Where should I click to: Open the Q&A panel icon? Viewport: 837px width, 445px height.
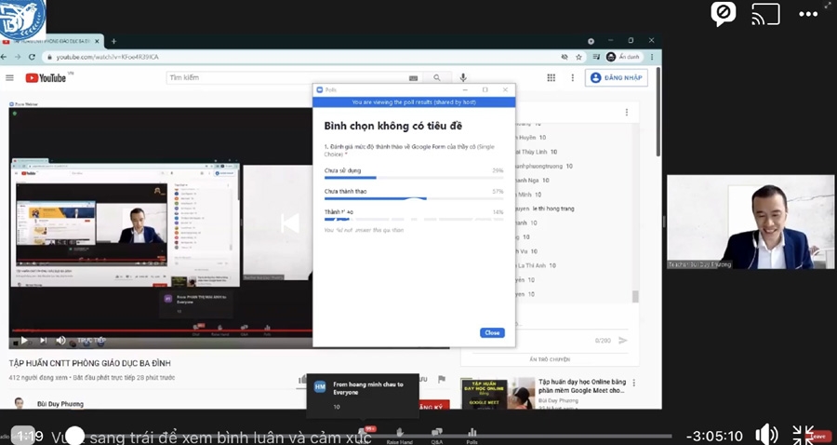coord(436,435)
